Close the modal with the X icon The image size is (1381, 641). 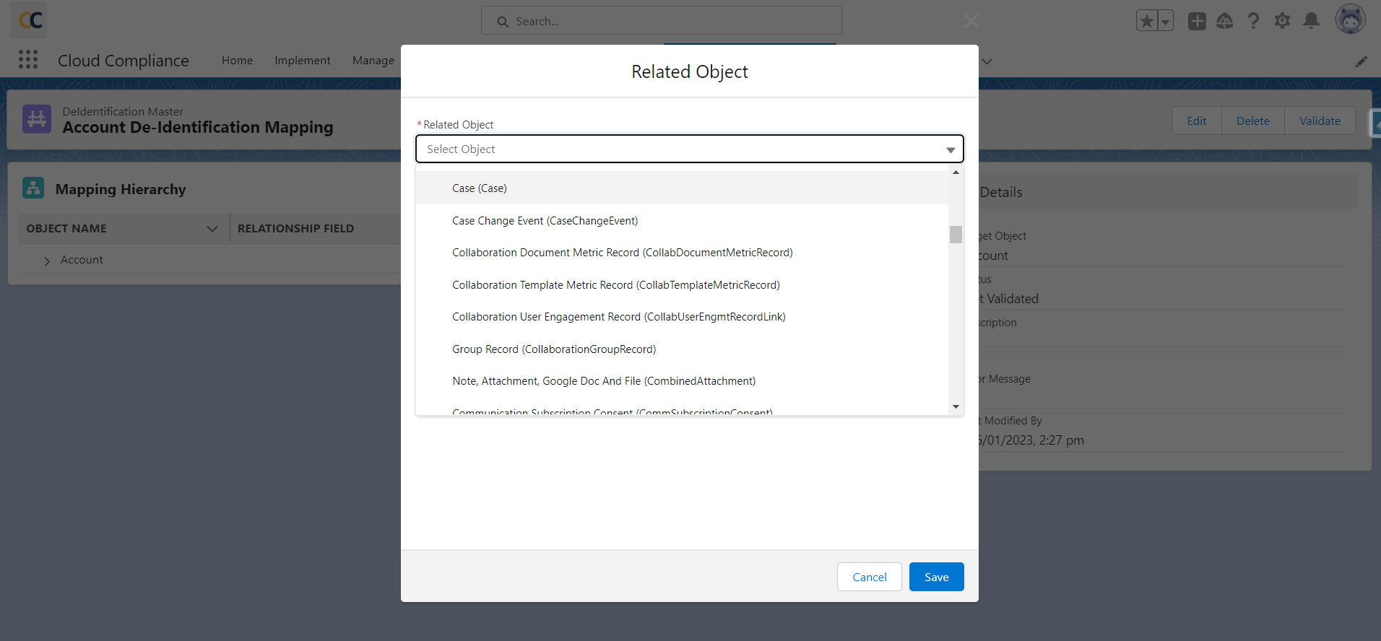971,22
